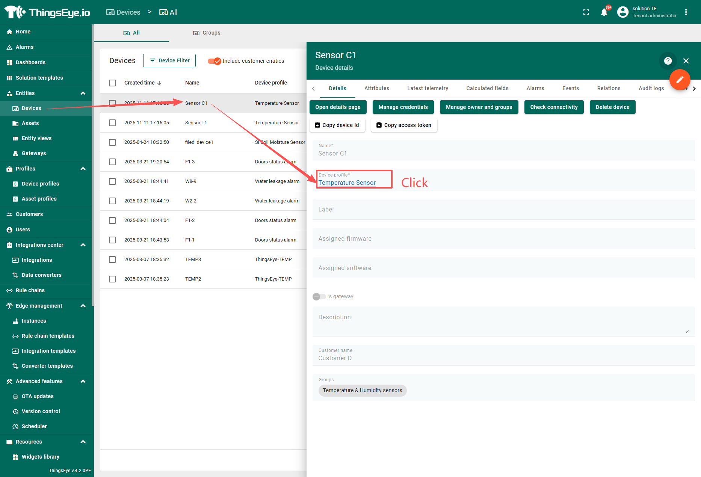Open the help question mark icon
Viewport: 701px width, 477px height.
(668, 61)
